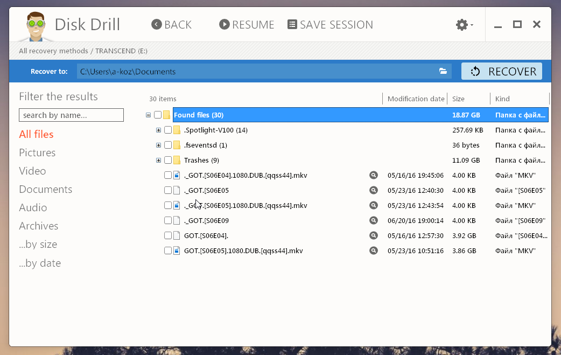
Task: Preview GOT.[S06E04]. file using magnifier icon
Action: pos(374,235)
